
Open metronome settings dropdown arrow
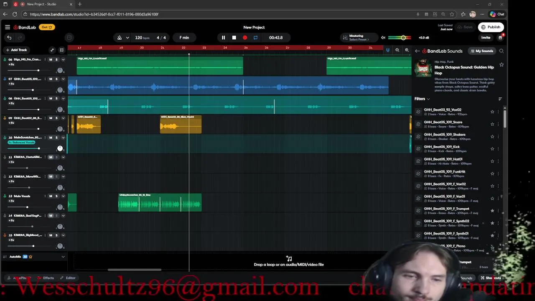tap(127, 38)
